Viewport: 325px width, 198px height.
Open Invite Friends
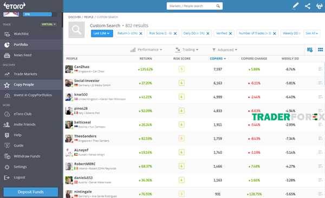click(x=24, y=124)
